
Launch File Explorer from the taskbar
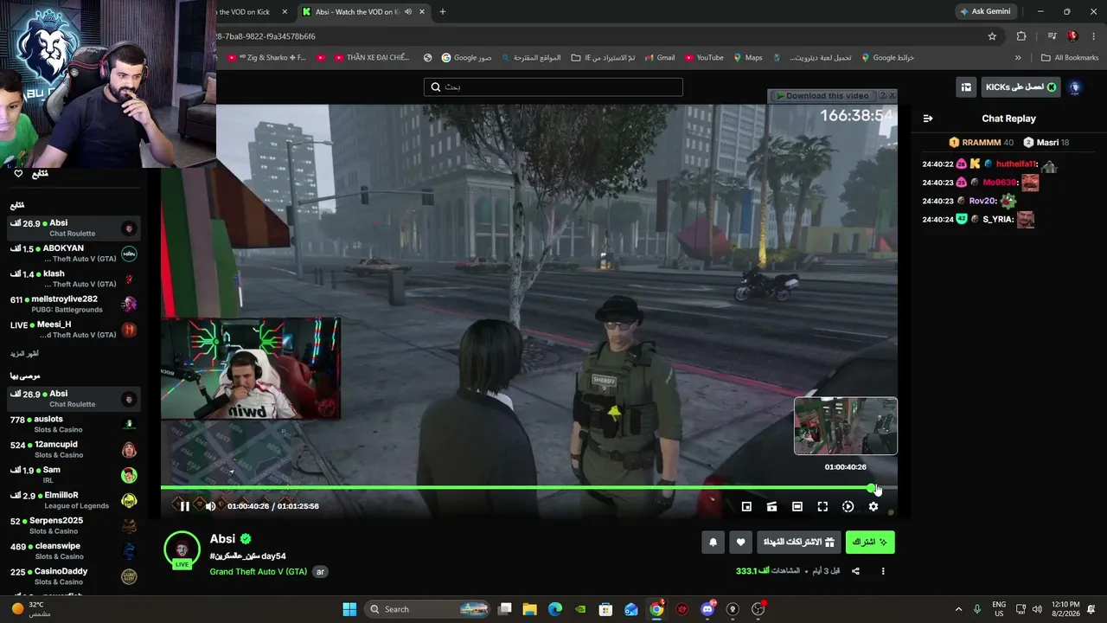click(x=530, y=609)
